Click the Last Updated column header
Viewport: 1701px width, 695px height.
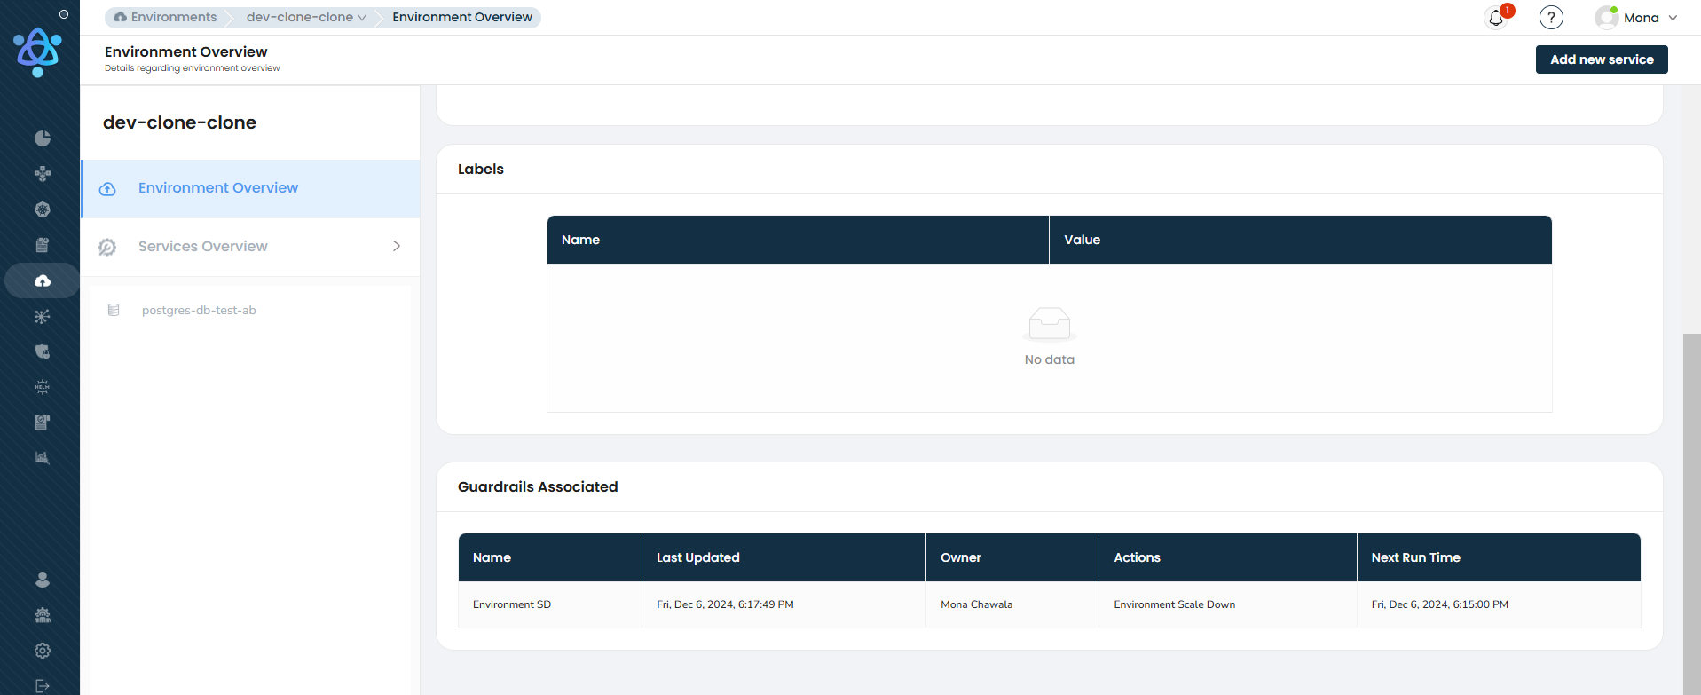click(784, 557)
